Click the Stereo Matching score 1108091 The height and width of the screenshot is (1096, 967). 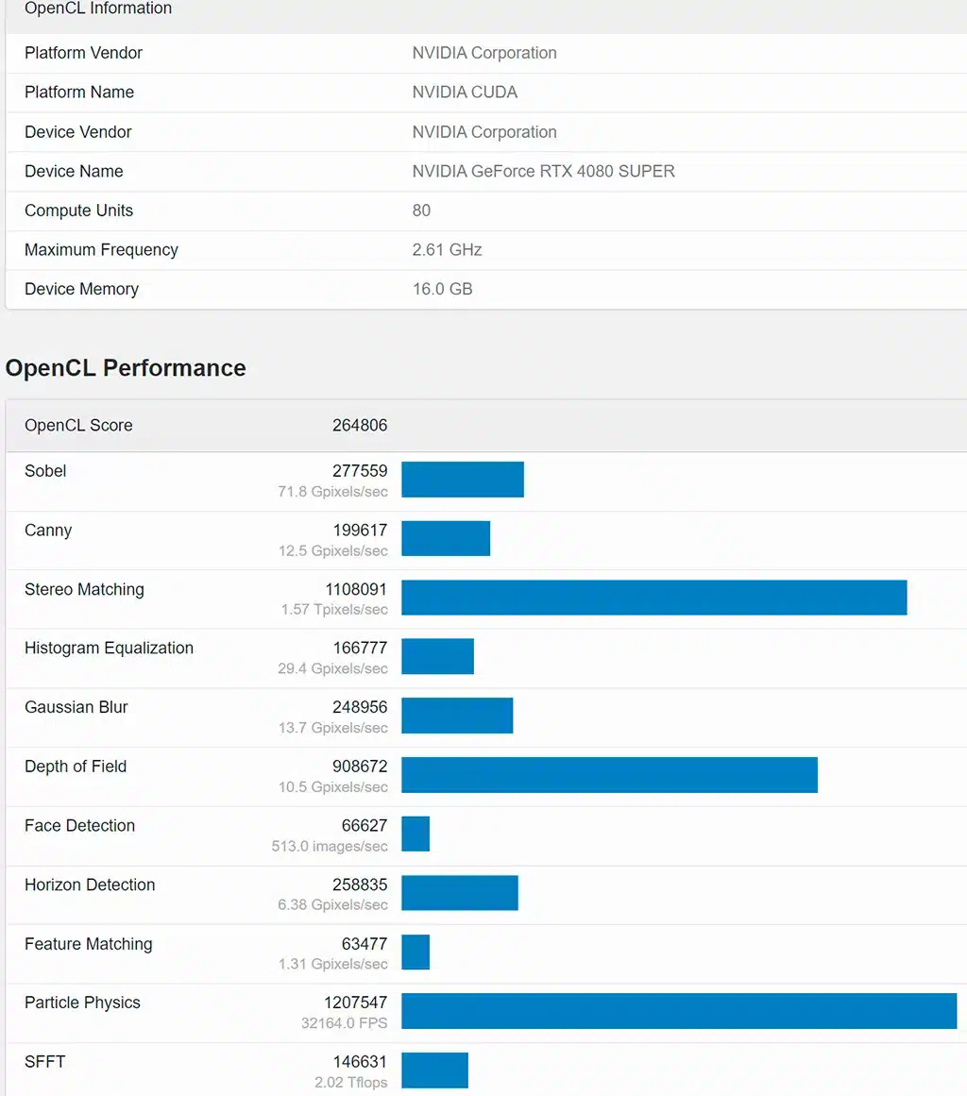coord(356,589)
